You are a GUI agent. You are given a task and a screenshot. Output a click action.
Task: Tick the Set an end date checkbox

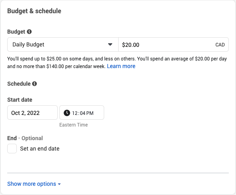(12, 149)
